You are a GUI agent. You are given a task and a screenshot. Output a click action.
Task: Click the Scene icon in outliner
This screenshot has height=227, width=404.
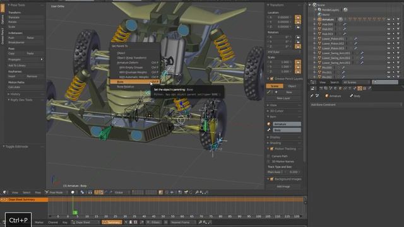coord(314,5)
